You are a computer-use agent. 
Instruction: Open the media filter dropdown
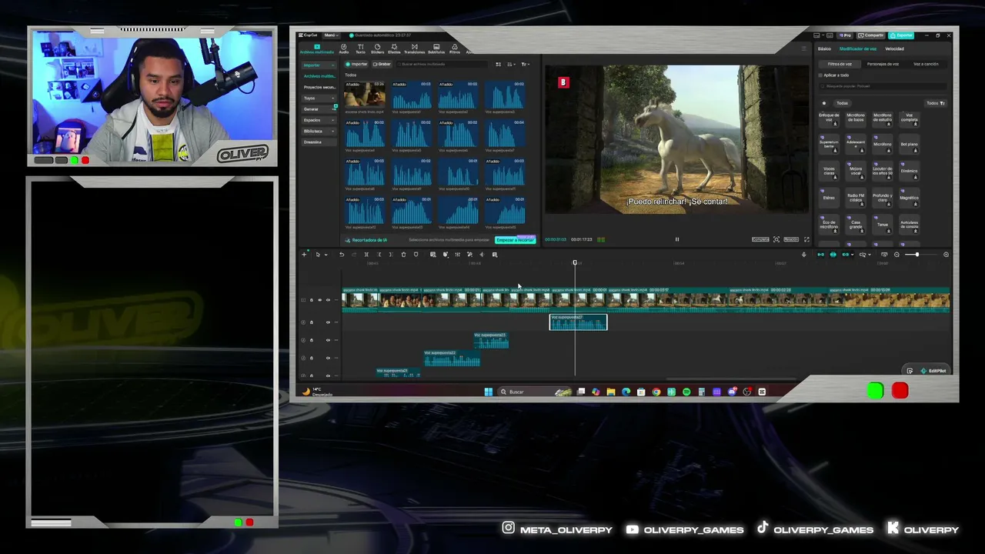pos(525,64)
